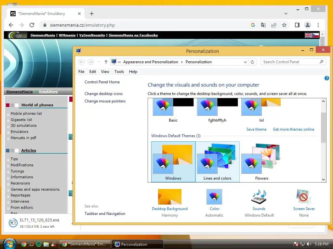Click the Google icon in address bar
Image resolution: width=333 pixels, height=249 pixels.
click(x=253, y=25)
